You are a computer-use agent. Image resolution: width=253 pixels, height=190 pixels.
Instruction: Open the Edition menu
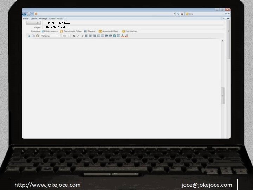34,19
